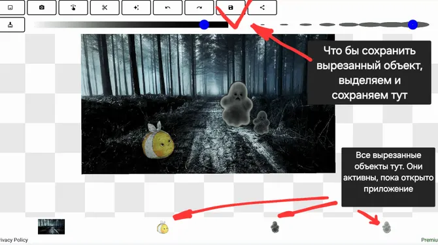Click the camera icon in the toolbar
The height and width of the screenshot is (245, 438).
click(x=42, y=8)
